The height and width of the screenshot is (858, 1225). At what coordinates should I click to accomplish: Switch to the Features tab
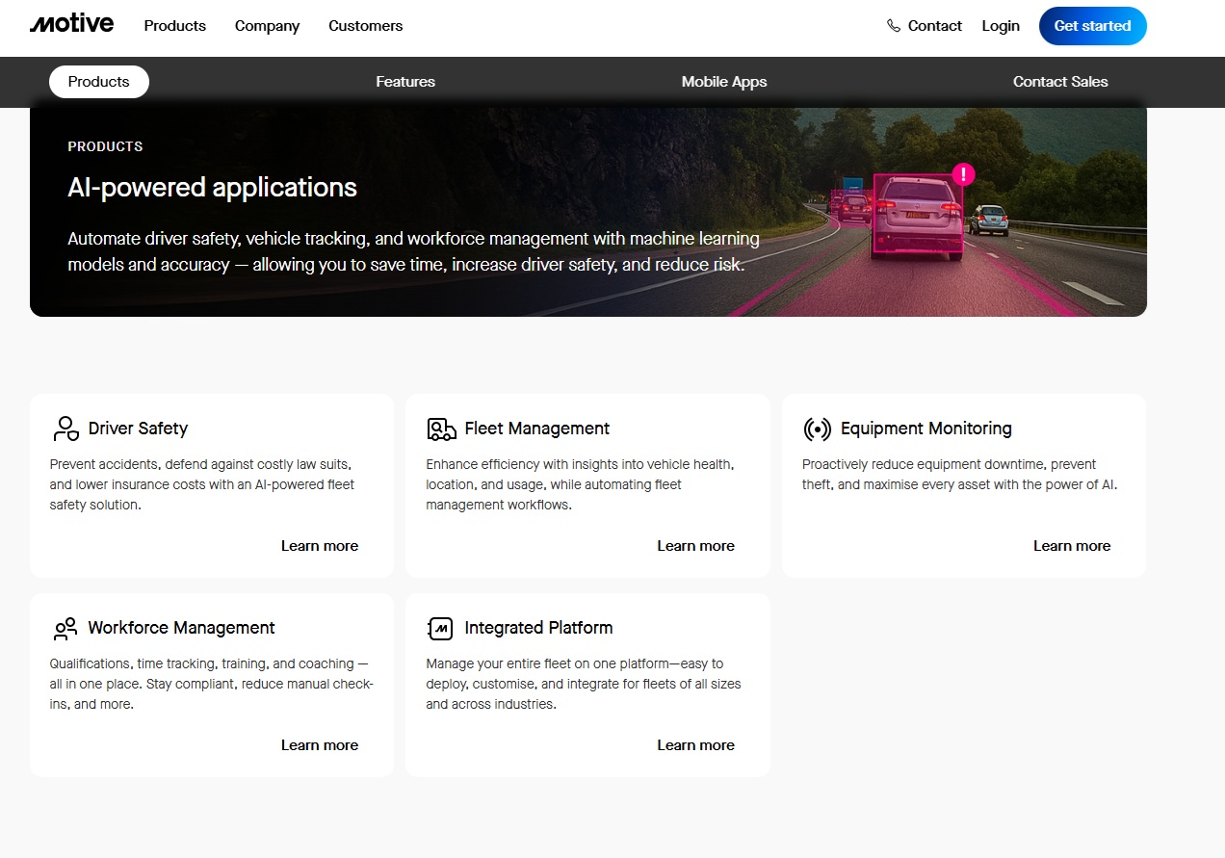pyautogui.click(x=405, y=82)
